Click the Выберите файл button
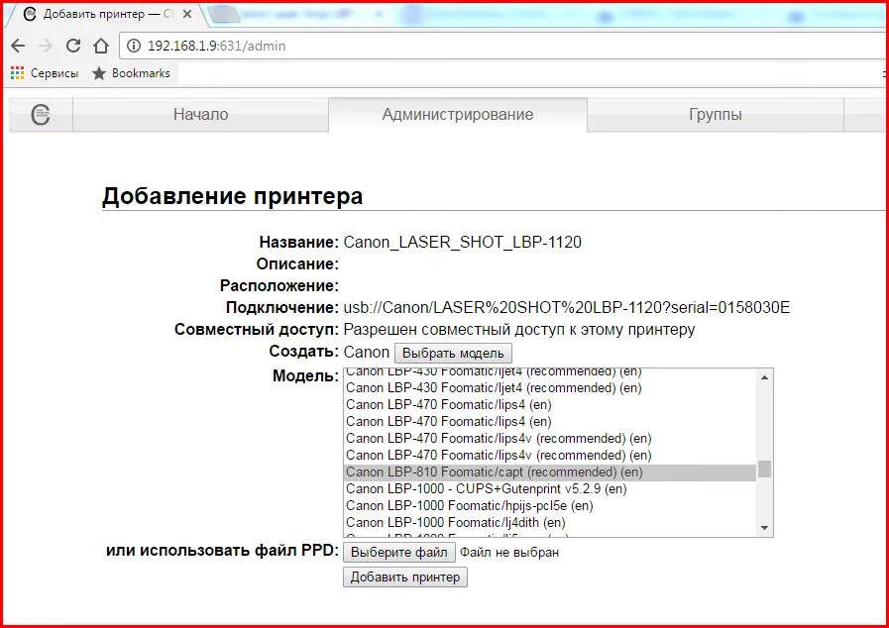The image size is (889, 628). pos(399,552)
